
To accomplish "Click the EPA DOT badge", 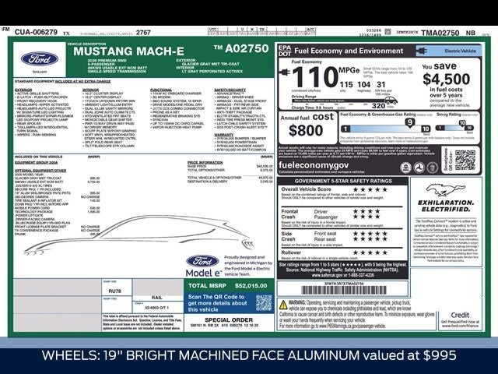I will point(284,51).
